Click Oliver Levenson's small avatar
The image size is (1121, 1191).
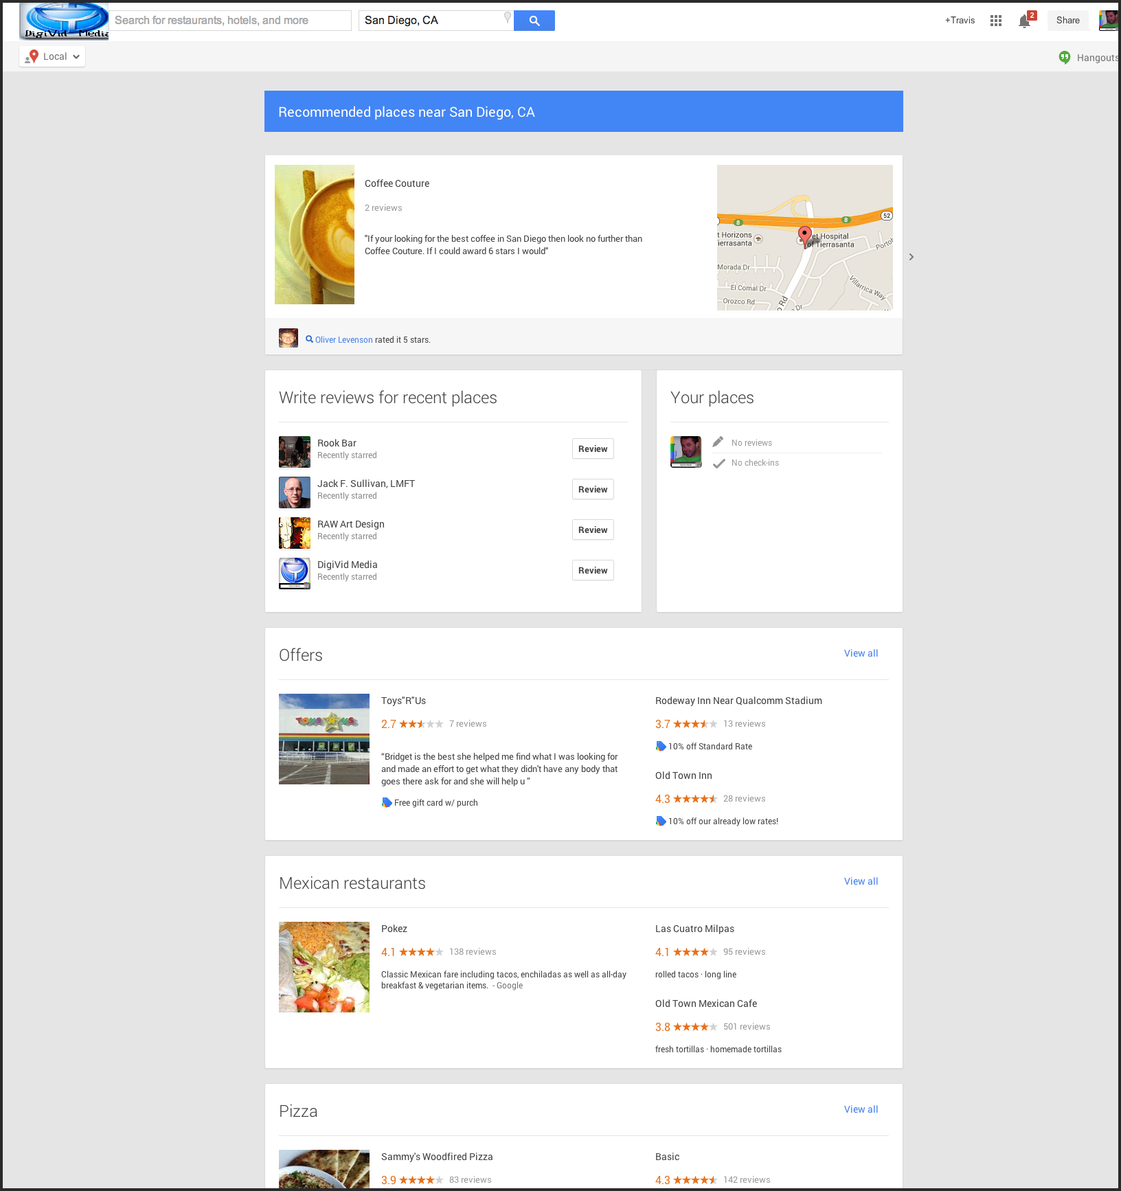(288, 338)
